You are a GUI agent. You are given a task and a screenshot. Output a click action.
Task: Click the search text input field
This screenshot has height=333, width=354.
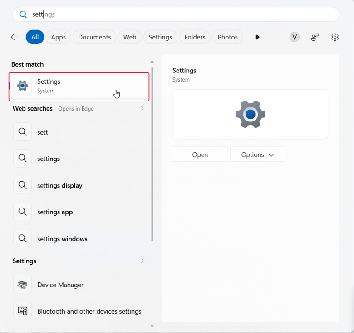(176, 14)
